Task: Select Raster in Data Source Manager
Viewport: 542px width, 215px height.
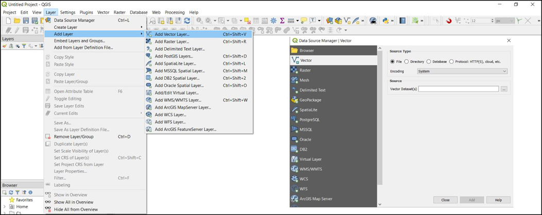Action: pyautogui.click(x=333, y=70)
